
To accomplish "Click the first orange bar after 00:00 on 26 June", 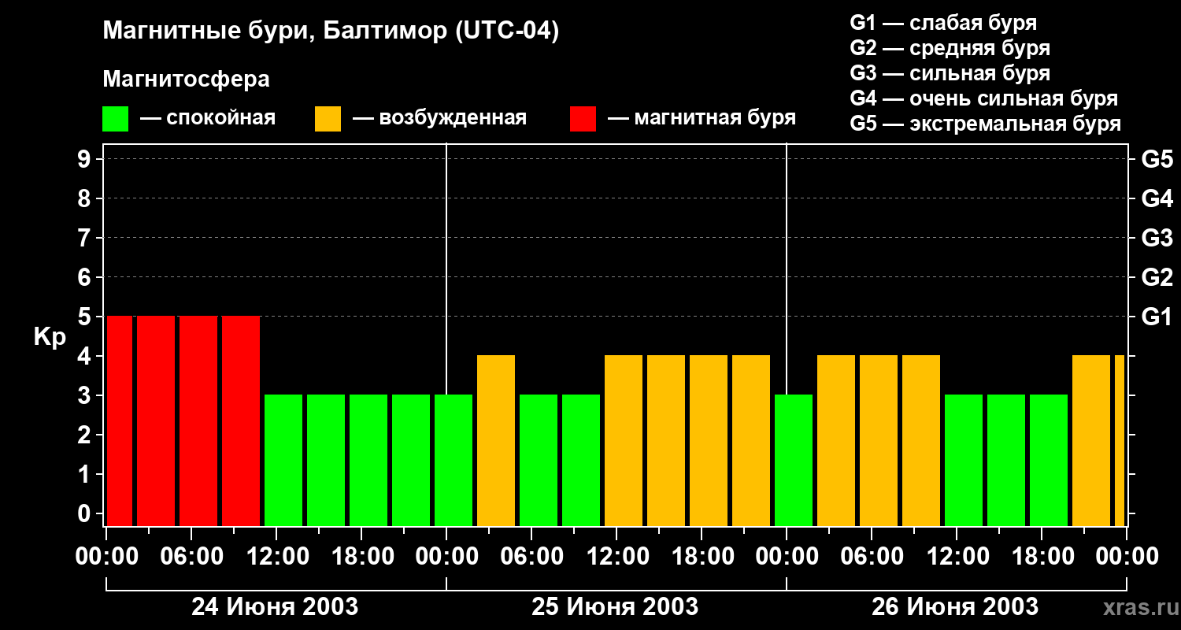I will coord(836,440).
